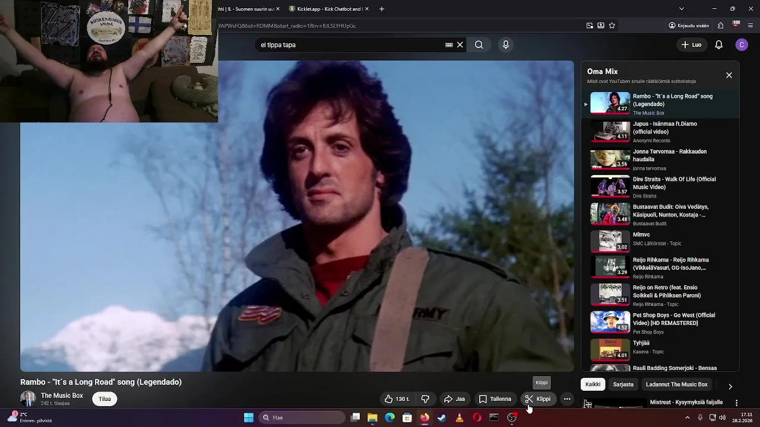760x427 pixels.
Task: Play Jupus - Isänmaa ft.Diamo from playlist
Action: [x=660, y=132]
